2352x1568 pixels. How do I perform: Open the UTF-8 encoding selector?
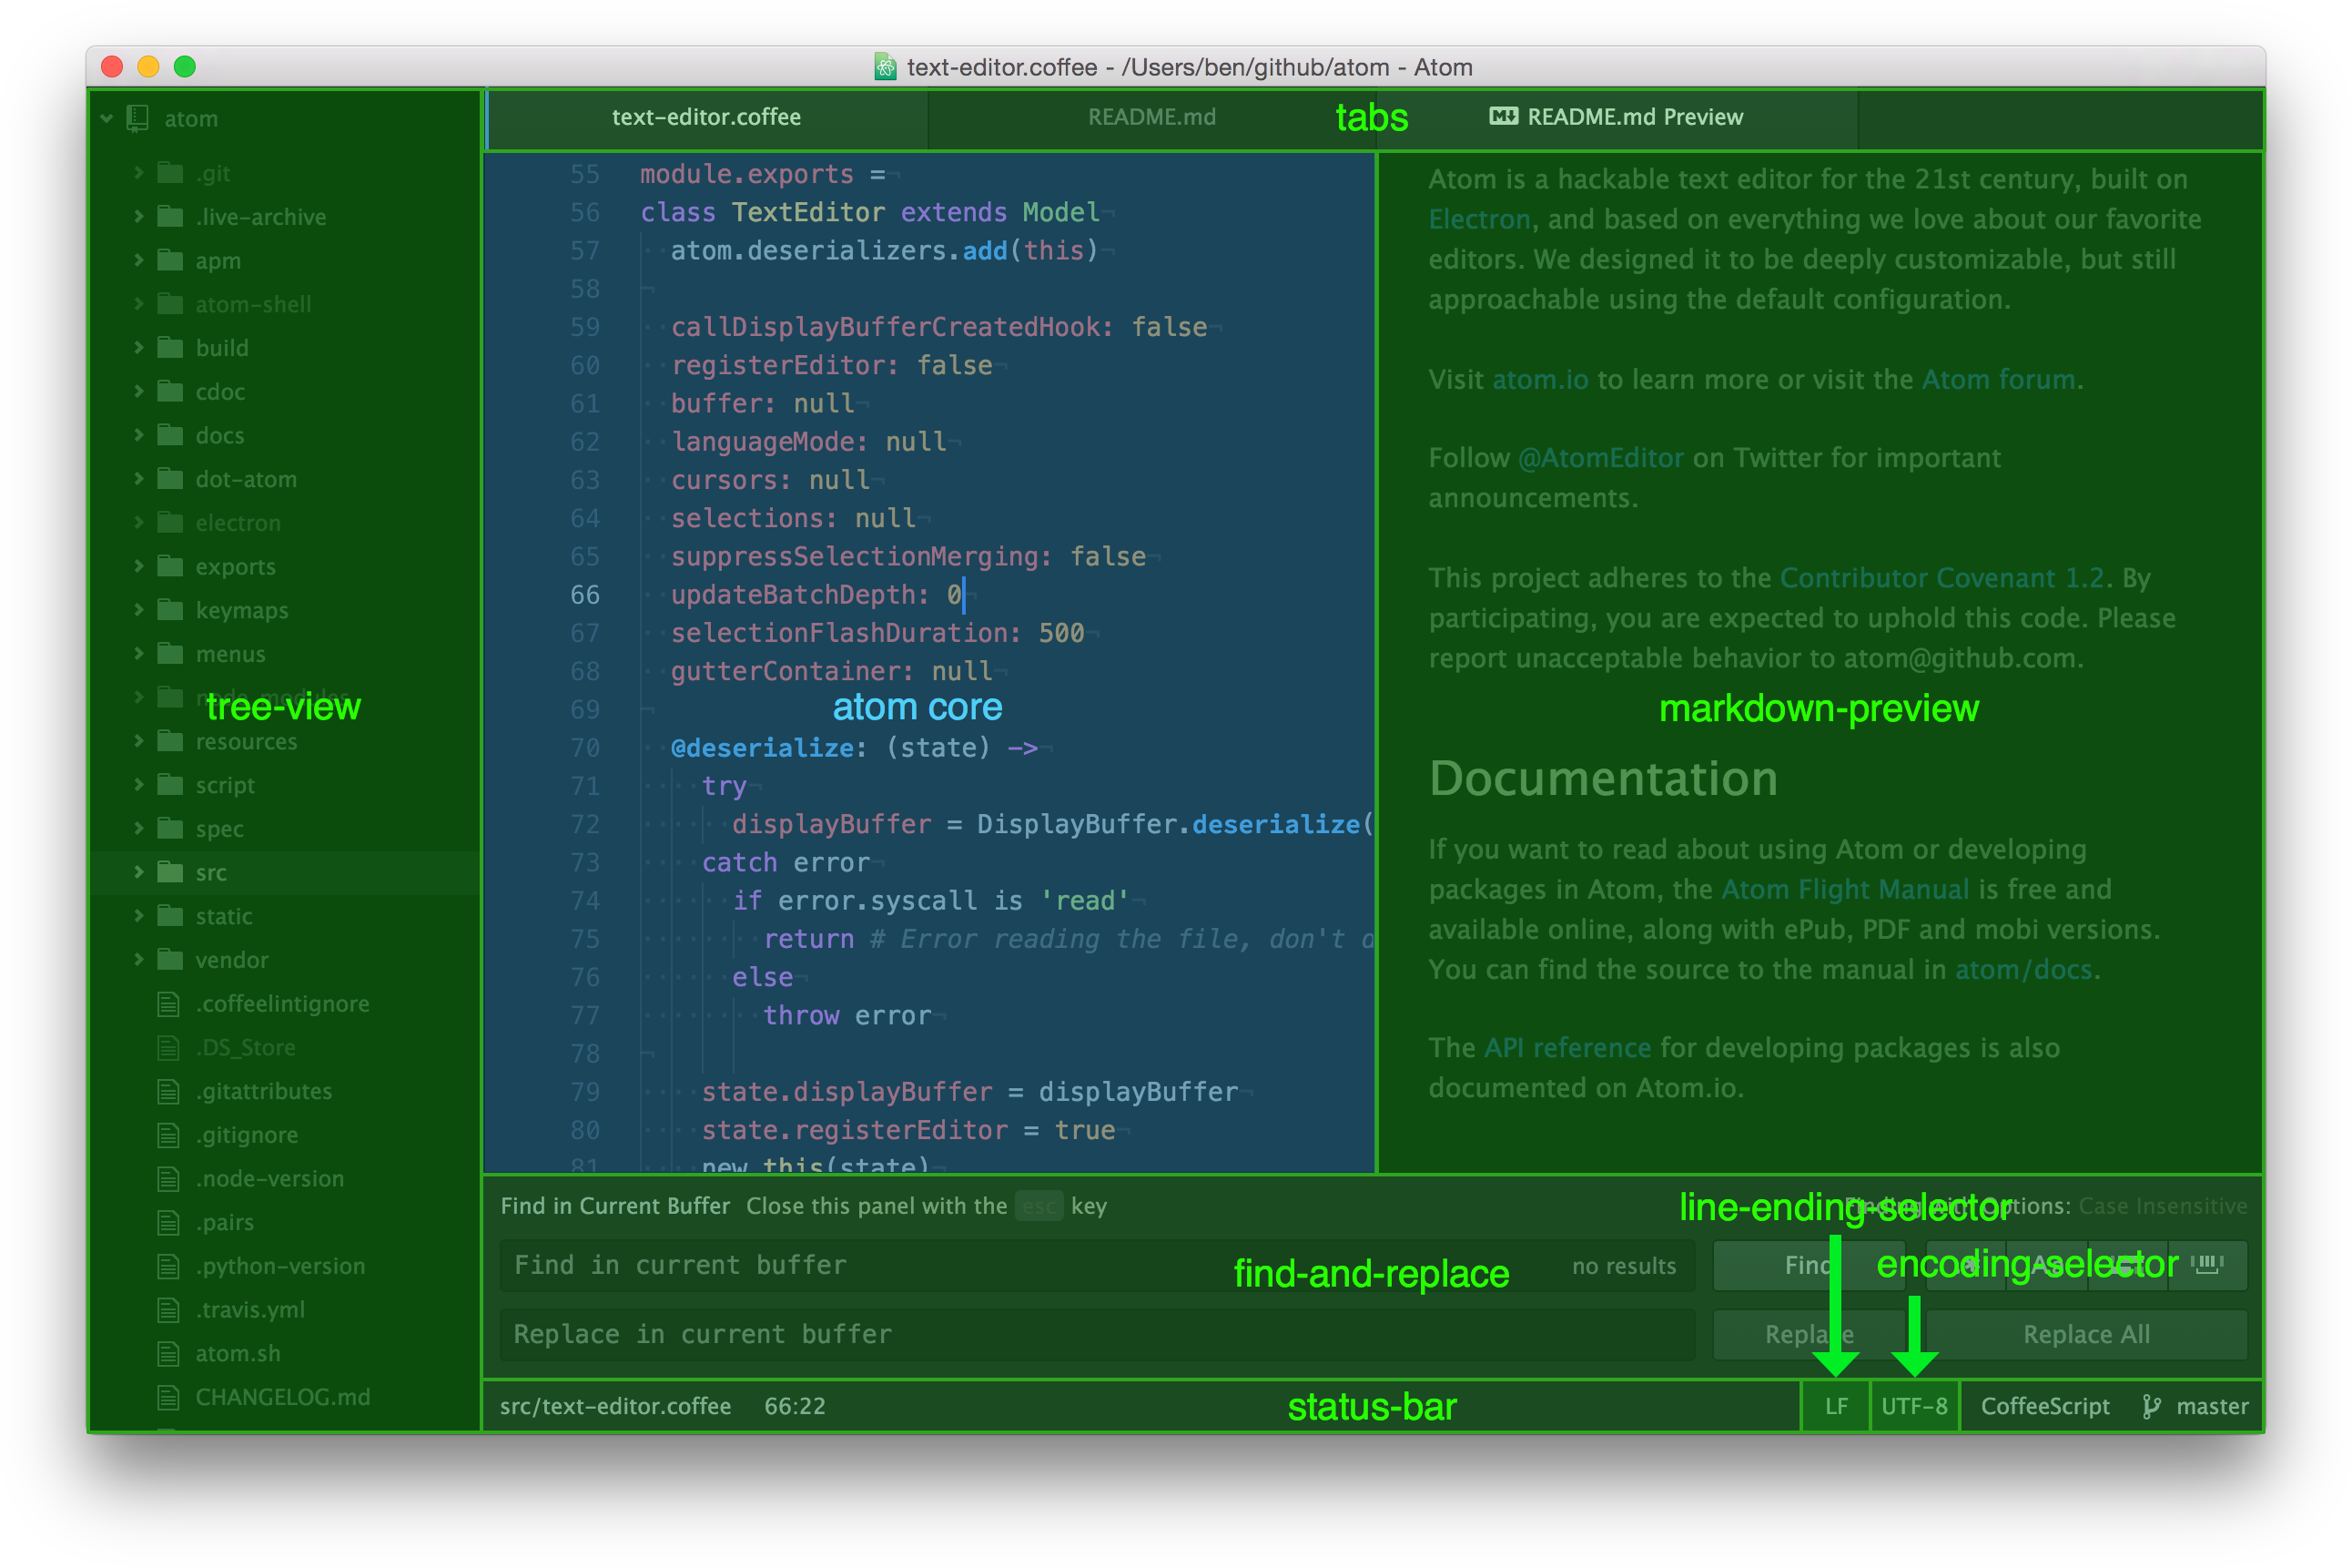[1913, 1407]
